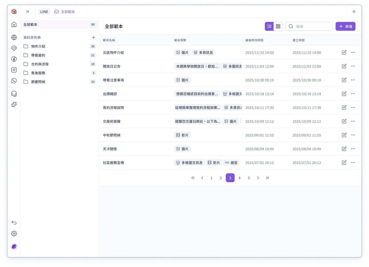The image size is (369, 267).
Task: Edit the 出價確認 template
Action: coord(344,94)
